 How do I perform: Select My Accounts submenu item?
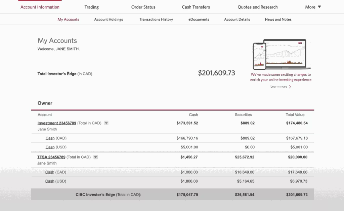(x=68, y=19)
